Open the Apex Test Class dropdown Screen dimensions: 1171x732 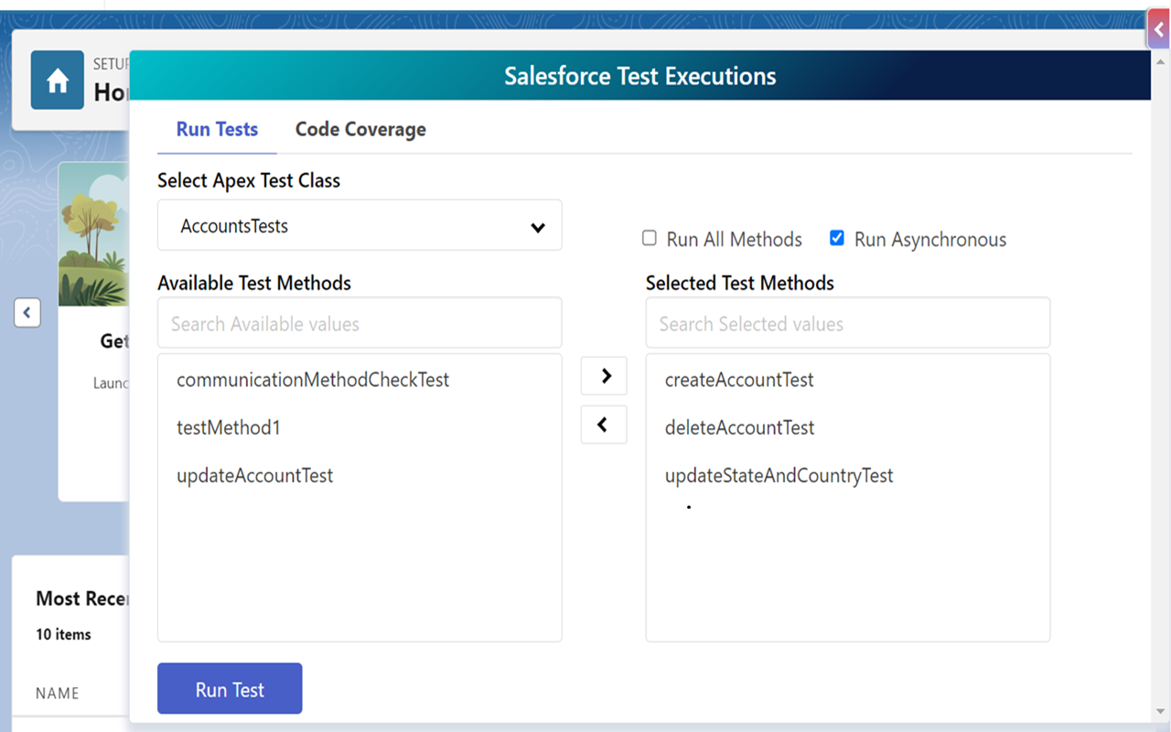click(360, 226)
